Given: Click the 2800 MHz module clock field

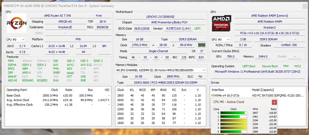Looking at the screenshot, I should click(172, 77).
